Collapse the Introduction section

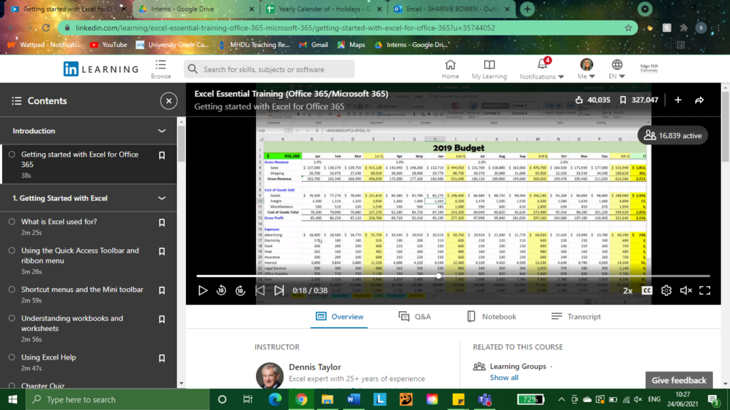click(162, 131)
